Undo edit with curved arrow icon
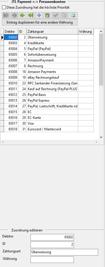 click(64, 15)
